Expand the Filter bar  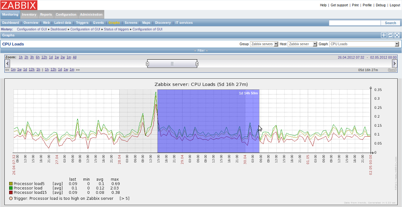tap(201, 50)
